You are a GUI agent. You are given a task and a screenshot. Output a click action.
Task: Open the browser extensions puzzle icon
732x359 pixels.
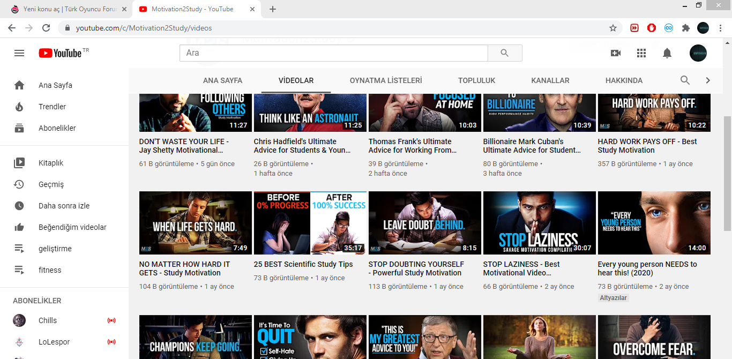click(686, 28)
